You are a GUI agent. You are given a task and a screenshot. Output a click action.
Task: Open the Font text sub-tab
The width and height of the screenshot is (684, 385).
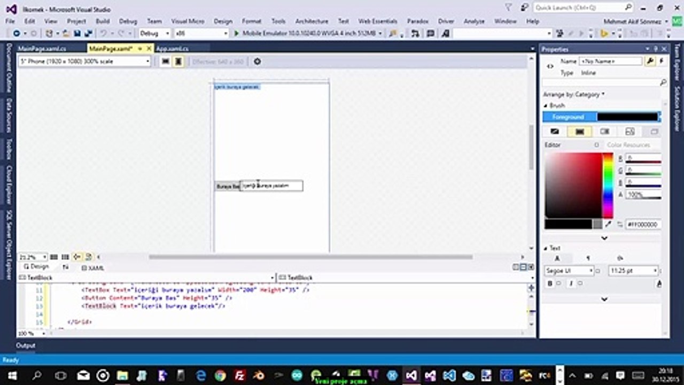tap(557, 258)
